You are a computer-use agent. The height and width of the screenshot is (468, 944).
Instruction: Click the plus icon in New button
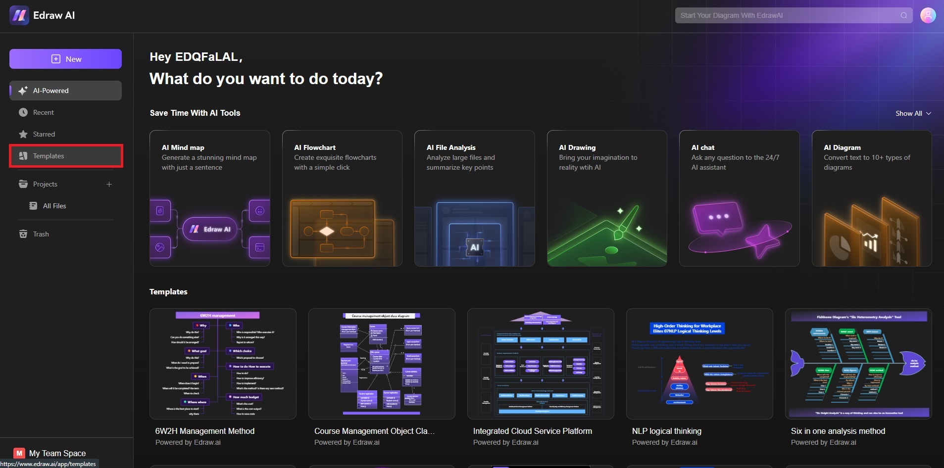(56, 59)
